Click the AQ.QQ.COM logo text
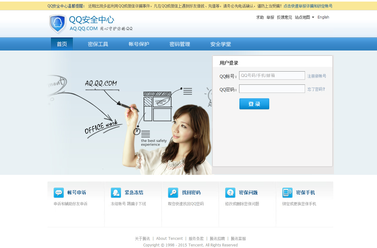The image size is (377, 248). pyautogui.click(x=84, y=29)
